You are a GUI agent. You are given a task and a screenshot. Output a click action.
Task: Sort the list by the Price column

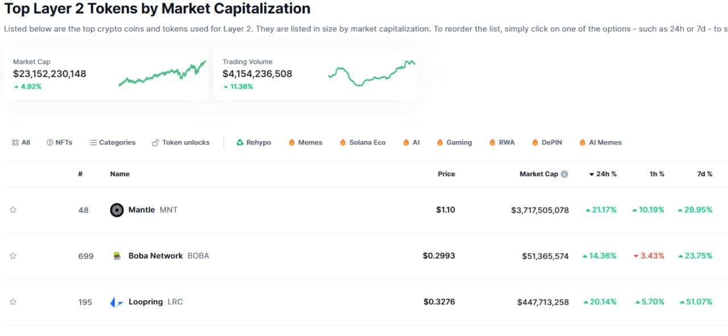click(446, 174)
